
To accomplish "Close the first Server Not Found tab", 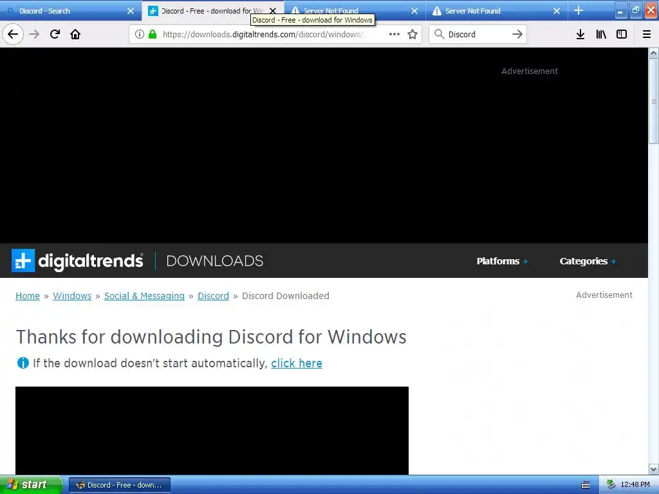I will [414, 11].
